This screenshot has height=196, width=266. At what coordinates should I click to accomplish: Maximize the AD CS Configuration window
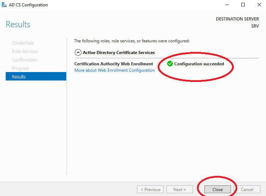pos(243,5)
